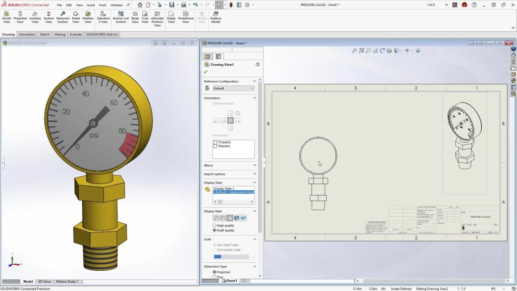Accept Drawing View3 with green checkmark

pos(206,72)
